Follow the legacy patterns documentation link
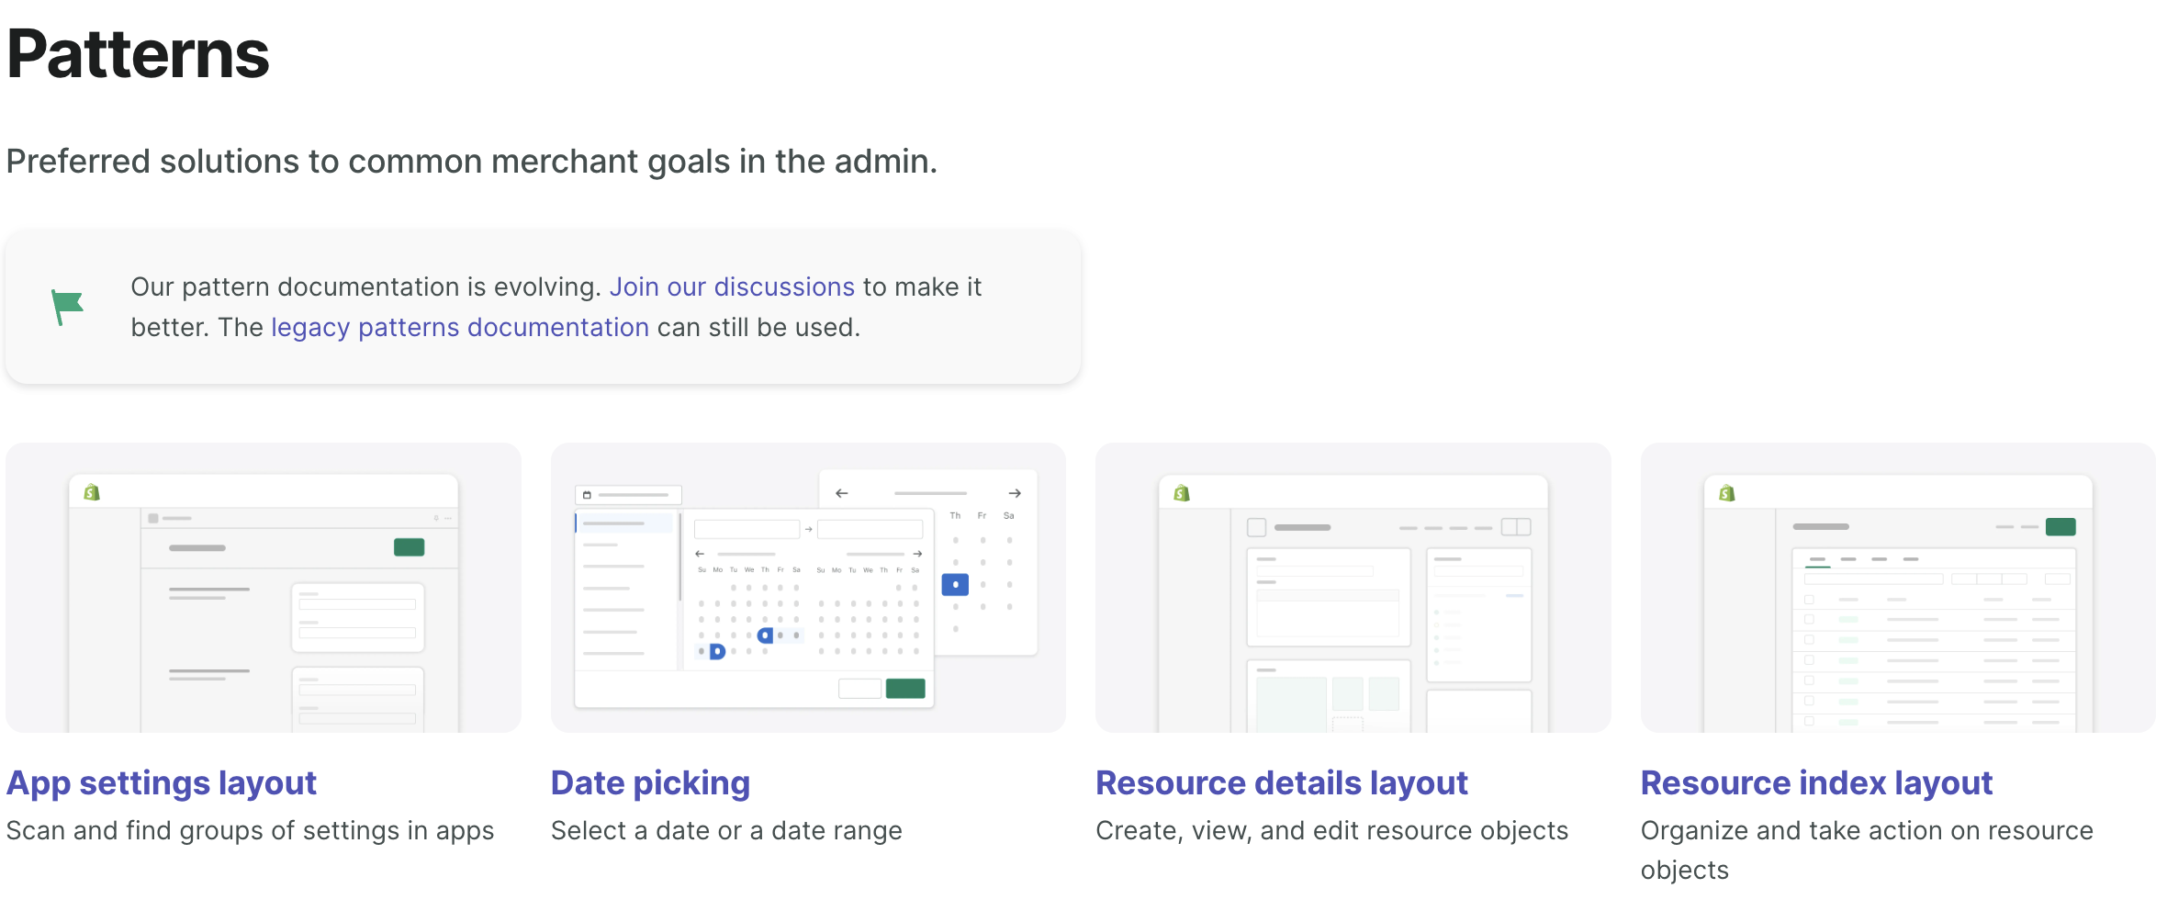The height and width of the screenshot is (922, 2167). point(459,327)
